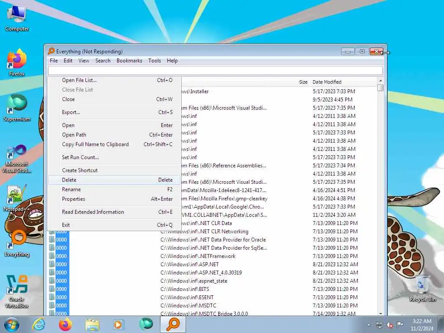Open the Edit menu
Image resolution: width=444 pixels, height=333 pixels.
pyautogui.click(x=68, y=61)
